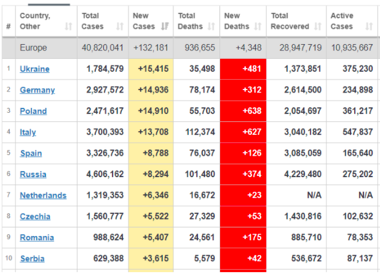380x274 pixels.
Task: Click Czechia total cases 1,560,777
Action: [105, 216]
